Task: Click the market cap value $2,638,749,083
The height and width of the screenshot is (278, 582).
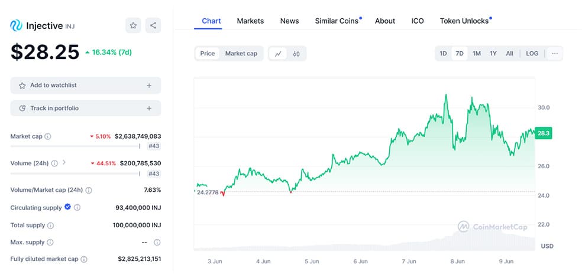Action: (x=138, y=136)
